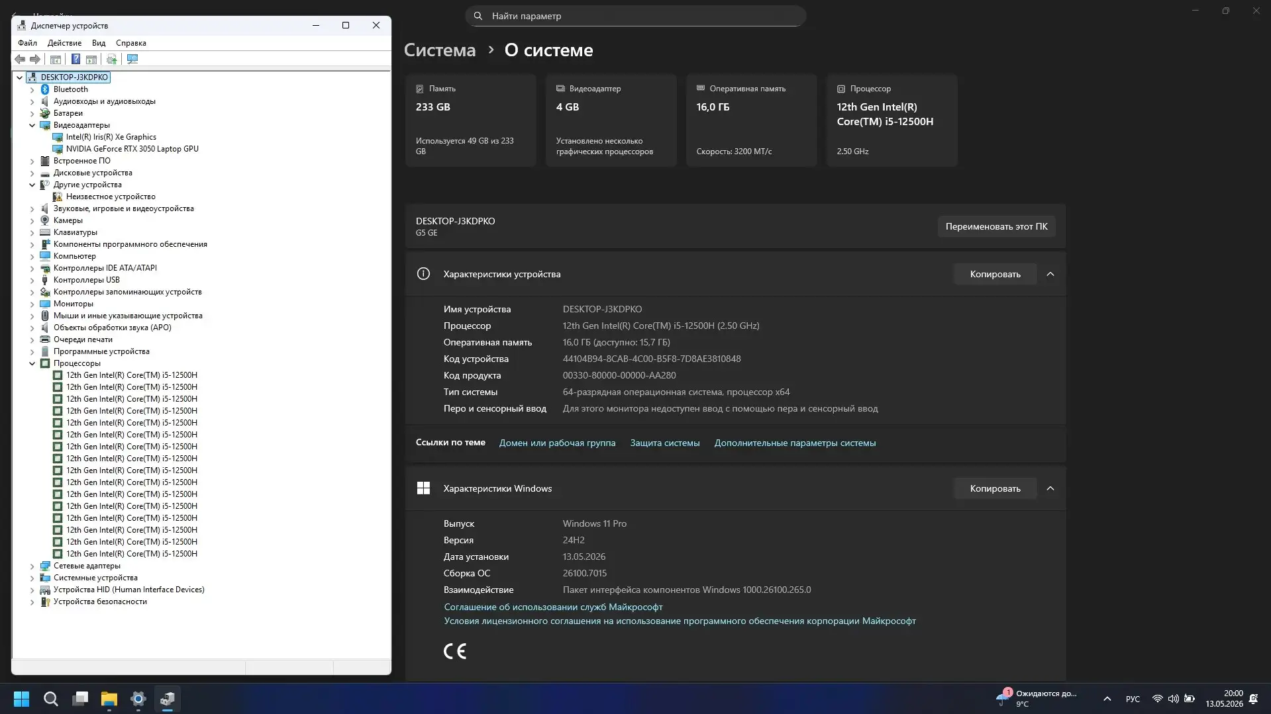The height and width of the screenshot is (714, 1271).
Task: Collapse Характеристики Windows section chevron
Action: click(1050, 488)
